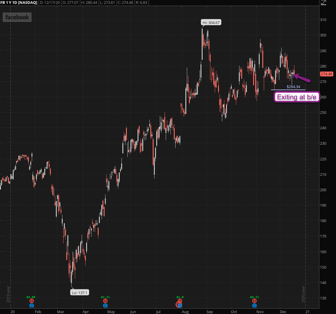Click earnings lightbulb icon under $2.56
This screenshot has width=336, height=314.
click(31, 306)
